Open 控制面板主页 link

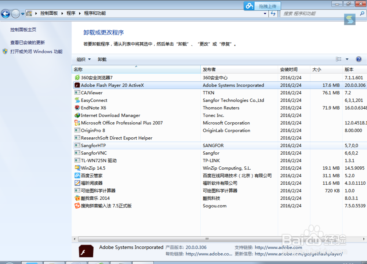click(x=23, y=29)
